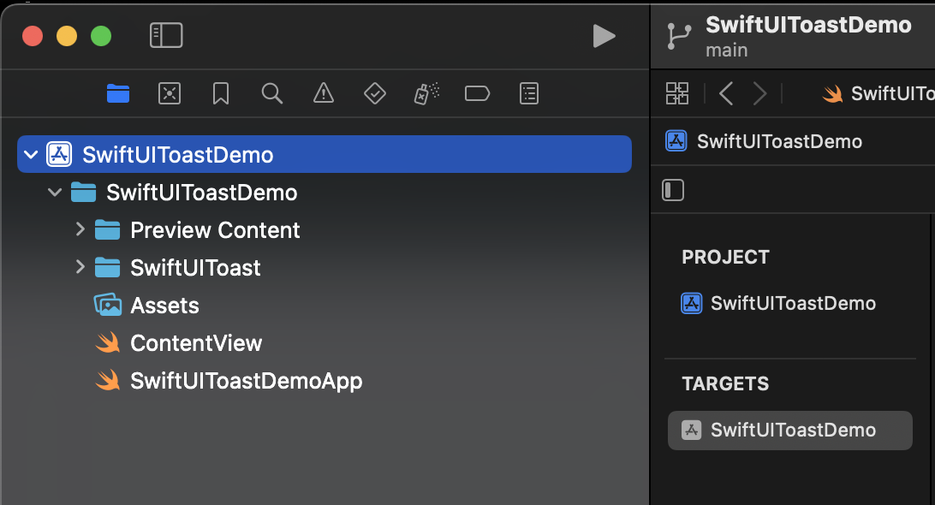
Task: Open the Debug navigator spray icon
Action: click(x=426, y=93)
